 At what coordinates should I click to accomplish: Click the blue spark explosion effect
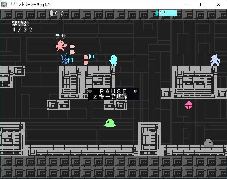coord(65,59)
